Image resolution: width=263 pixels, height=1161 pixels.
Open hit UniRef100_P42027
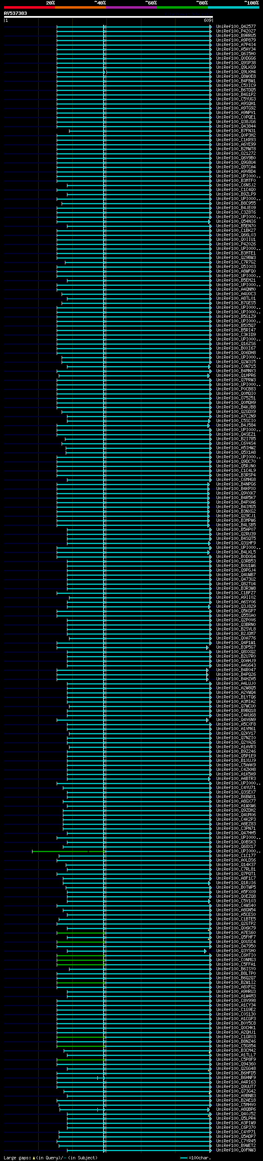click(x=236, y=31)
